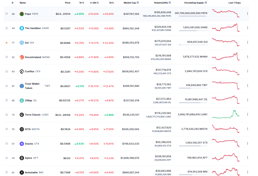This screenshot has height=176, width=258.
Task: Add Stacks to watchlist star
Action: [x=6, y=143]
